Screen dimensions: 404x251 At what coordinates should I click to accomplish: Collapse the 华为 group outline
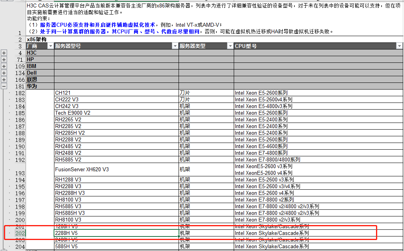click(x=4, y=86)
